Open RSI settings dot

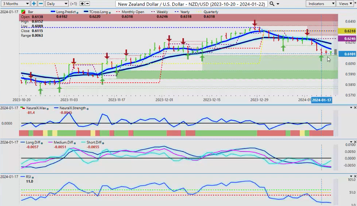coord(33,177)
